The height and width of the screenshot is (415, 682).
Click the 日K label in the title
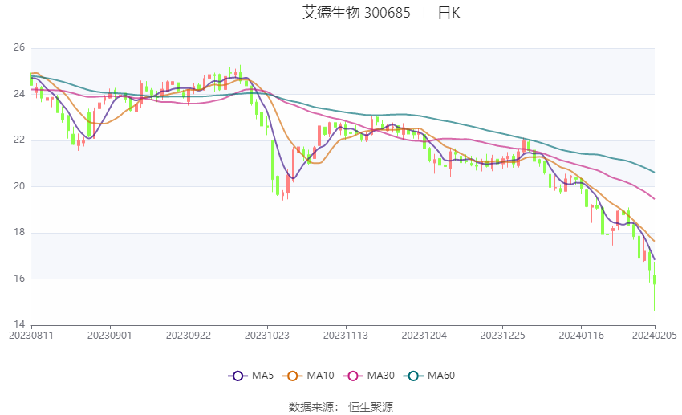click(449, 13)
